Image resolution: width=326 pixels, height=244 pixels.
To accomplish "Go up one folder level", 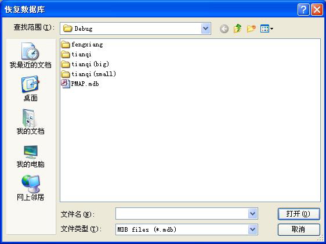I will [x=238, y=28].
